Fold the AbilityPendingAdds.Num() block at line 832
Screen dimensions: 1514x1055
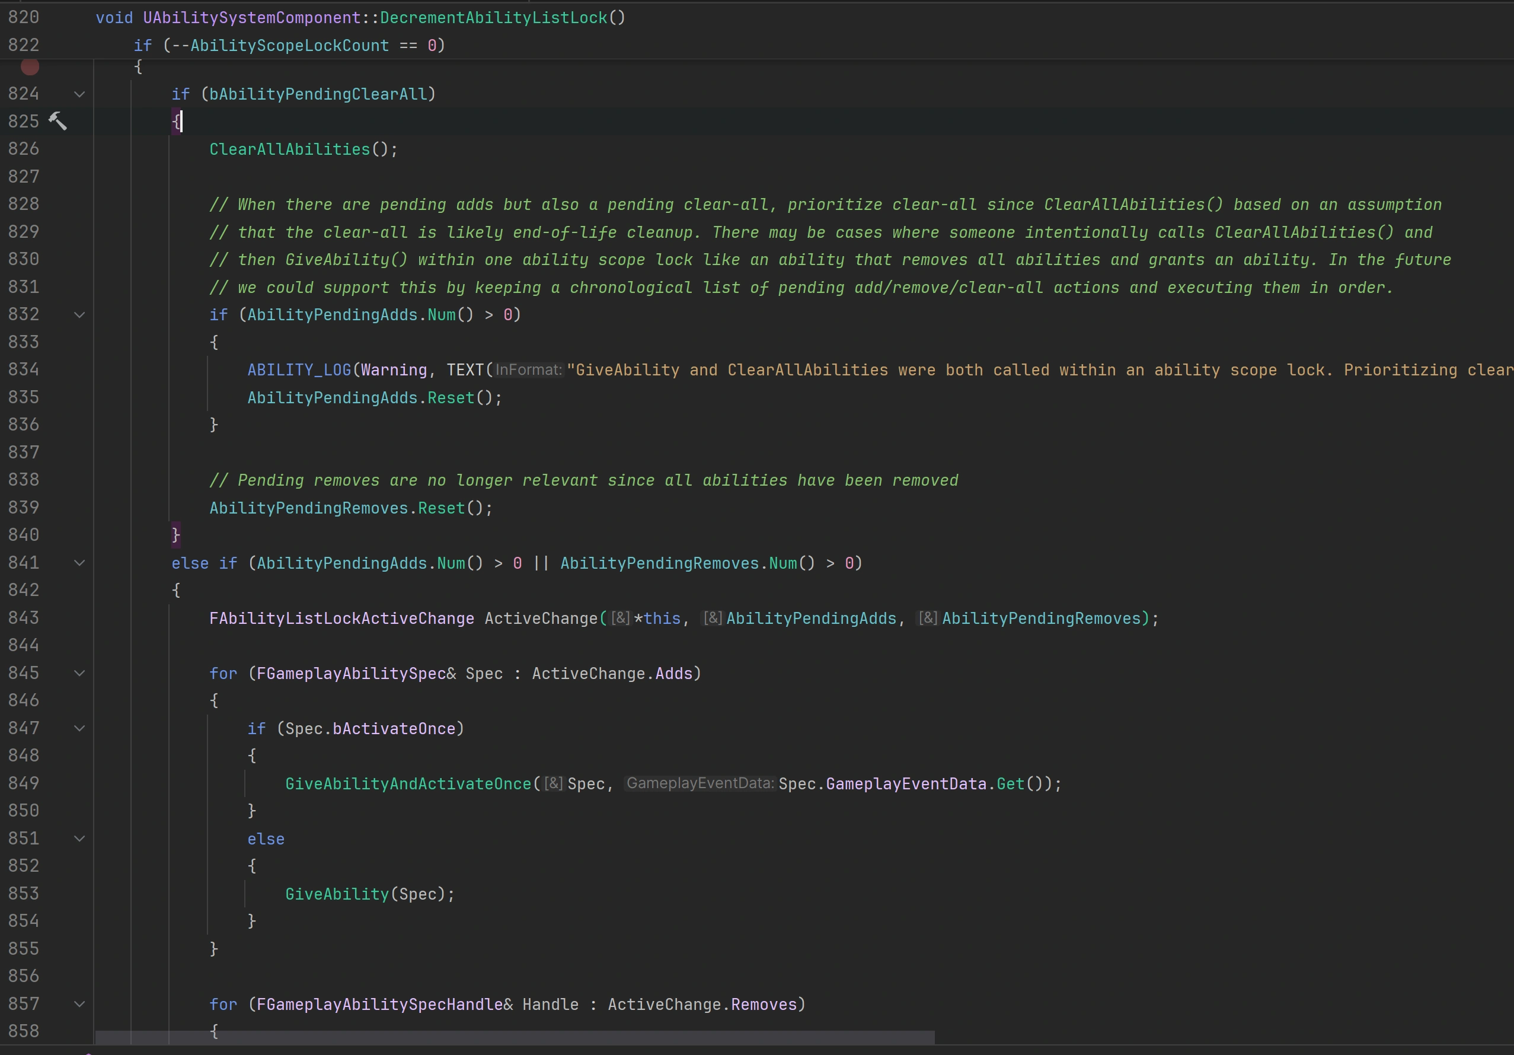[79, 315]
